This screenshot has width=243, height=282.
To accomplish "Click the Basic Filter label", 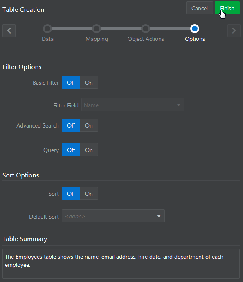I will pyautogui.click(x=46, y=83).
